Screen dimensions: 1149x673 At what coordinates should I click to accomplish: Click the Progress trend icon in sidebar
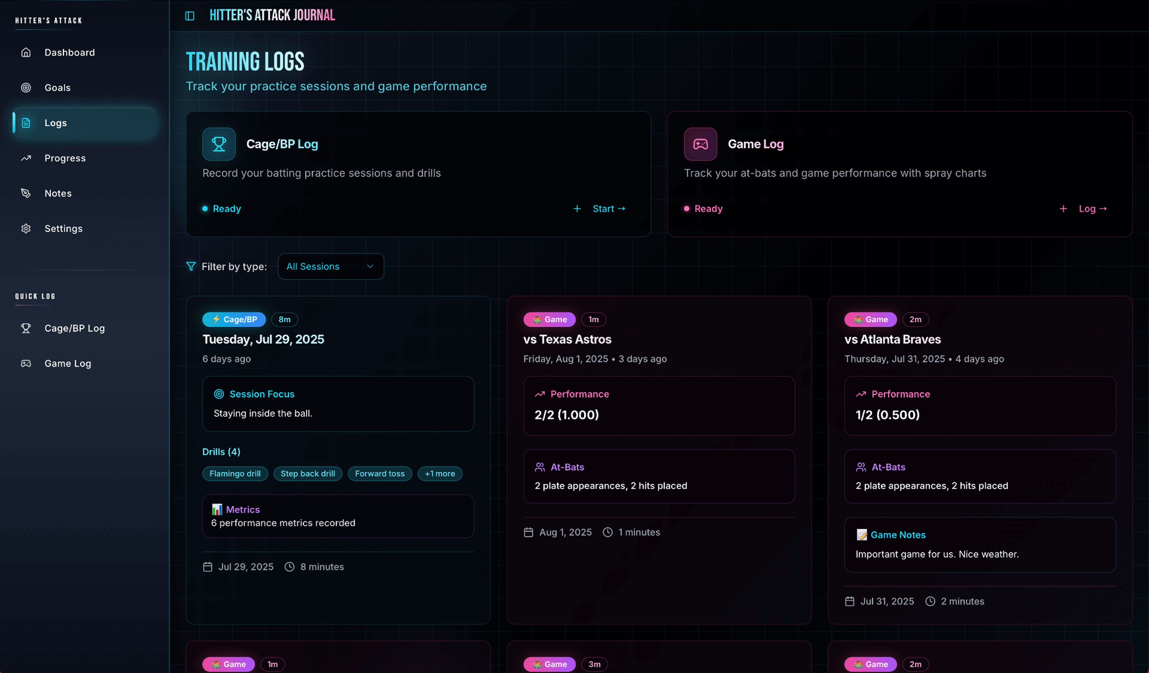click(x=26, y=158)
